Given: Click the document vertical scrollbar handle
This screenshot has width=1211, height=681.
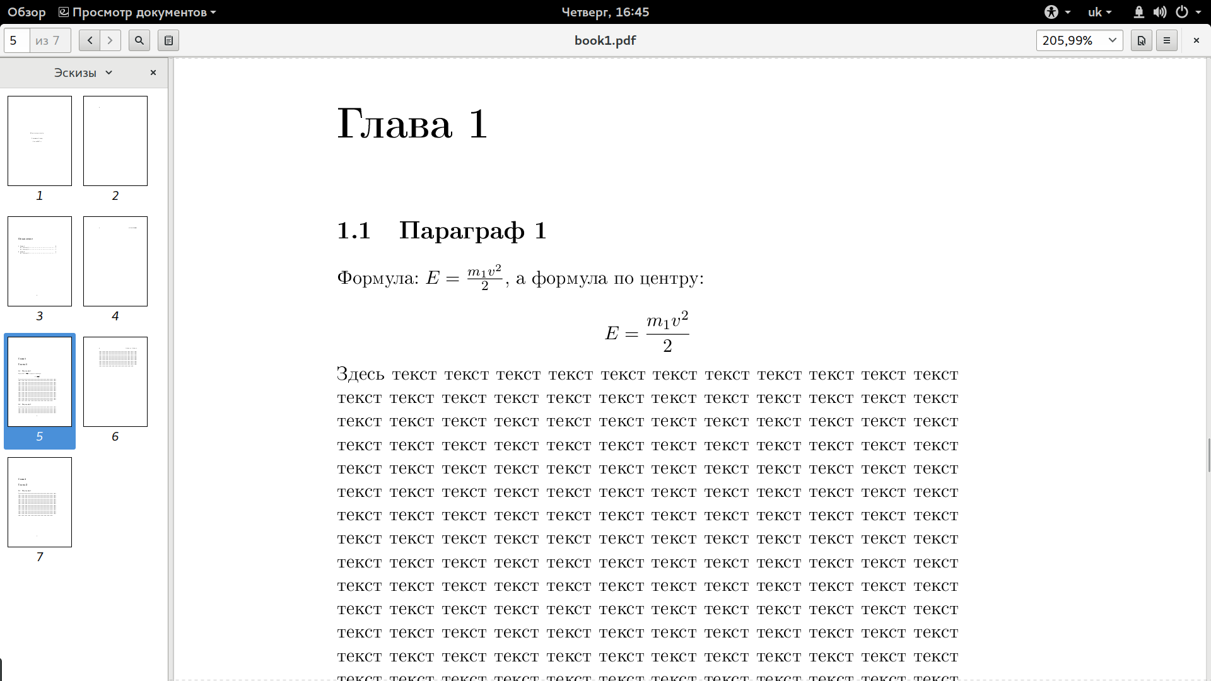Looking at the screenshot, I should [1208, 455].
